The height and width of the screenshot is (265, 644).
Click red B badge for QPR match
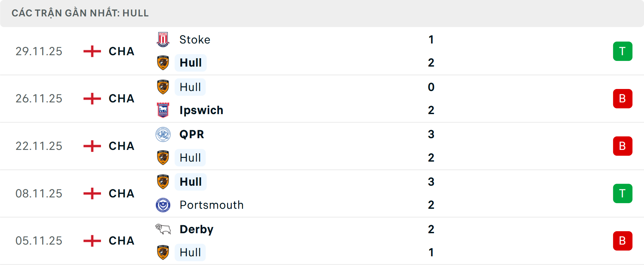623,146
